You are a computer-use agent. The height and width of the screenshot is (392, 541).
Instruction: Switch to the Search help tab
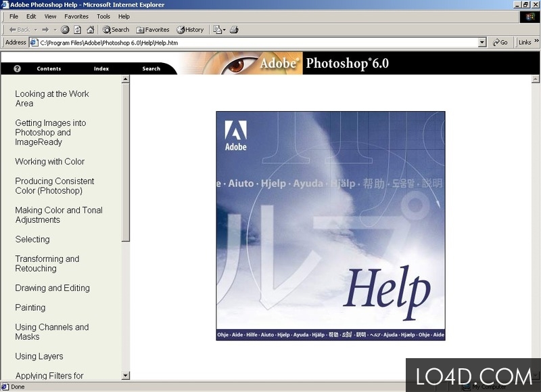tap(151, 69)
